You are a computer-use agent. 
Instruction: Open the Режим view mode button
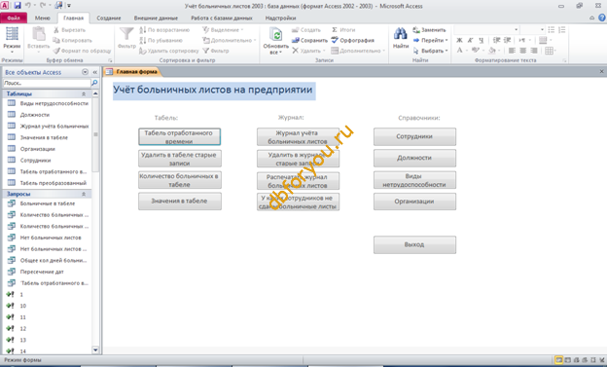coord(12,40)
